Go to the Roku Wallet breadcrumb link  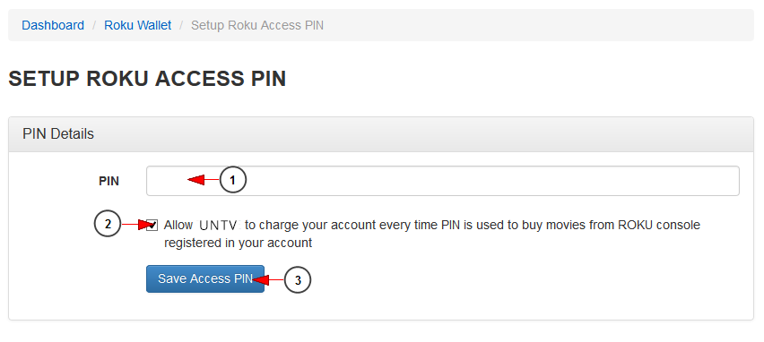(x=138, y=25)
